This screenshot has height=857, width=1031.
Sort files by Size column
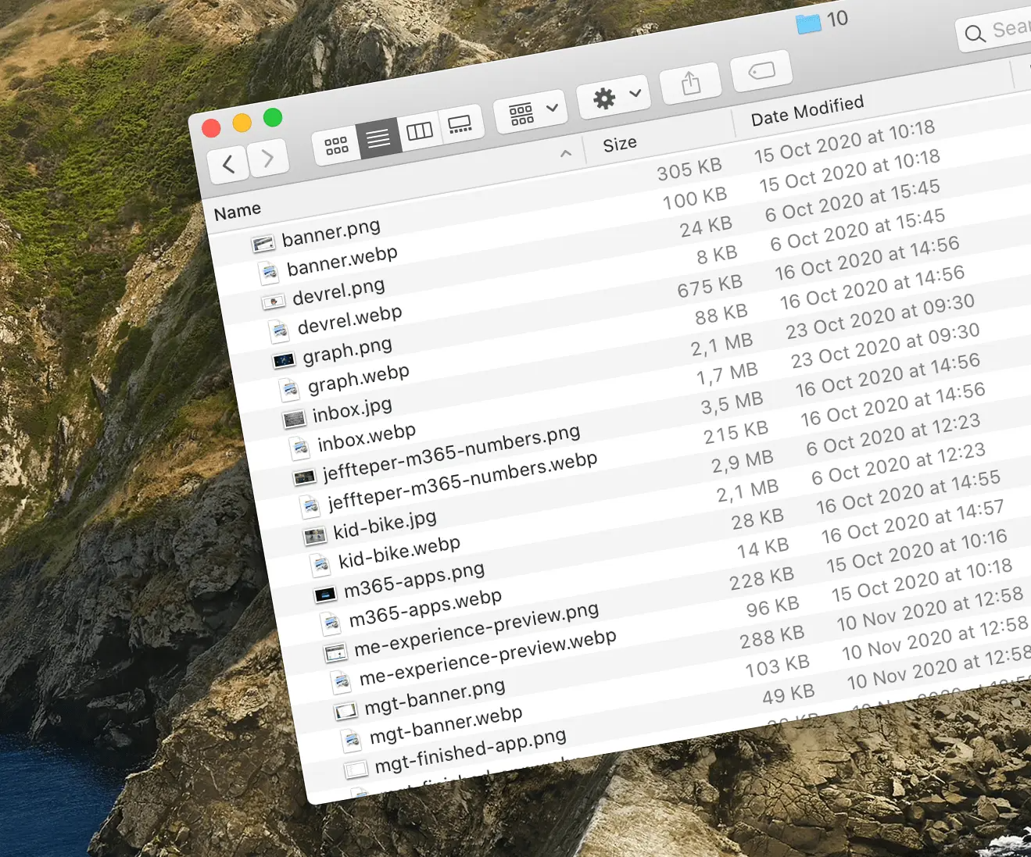(620, 145)
